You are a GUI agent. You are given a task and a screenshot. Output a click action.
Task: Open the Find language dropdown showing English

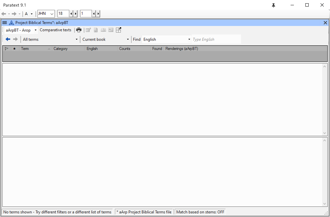tap(167, 39)
